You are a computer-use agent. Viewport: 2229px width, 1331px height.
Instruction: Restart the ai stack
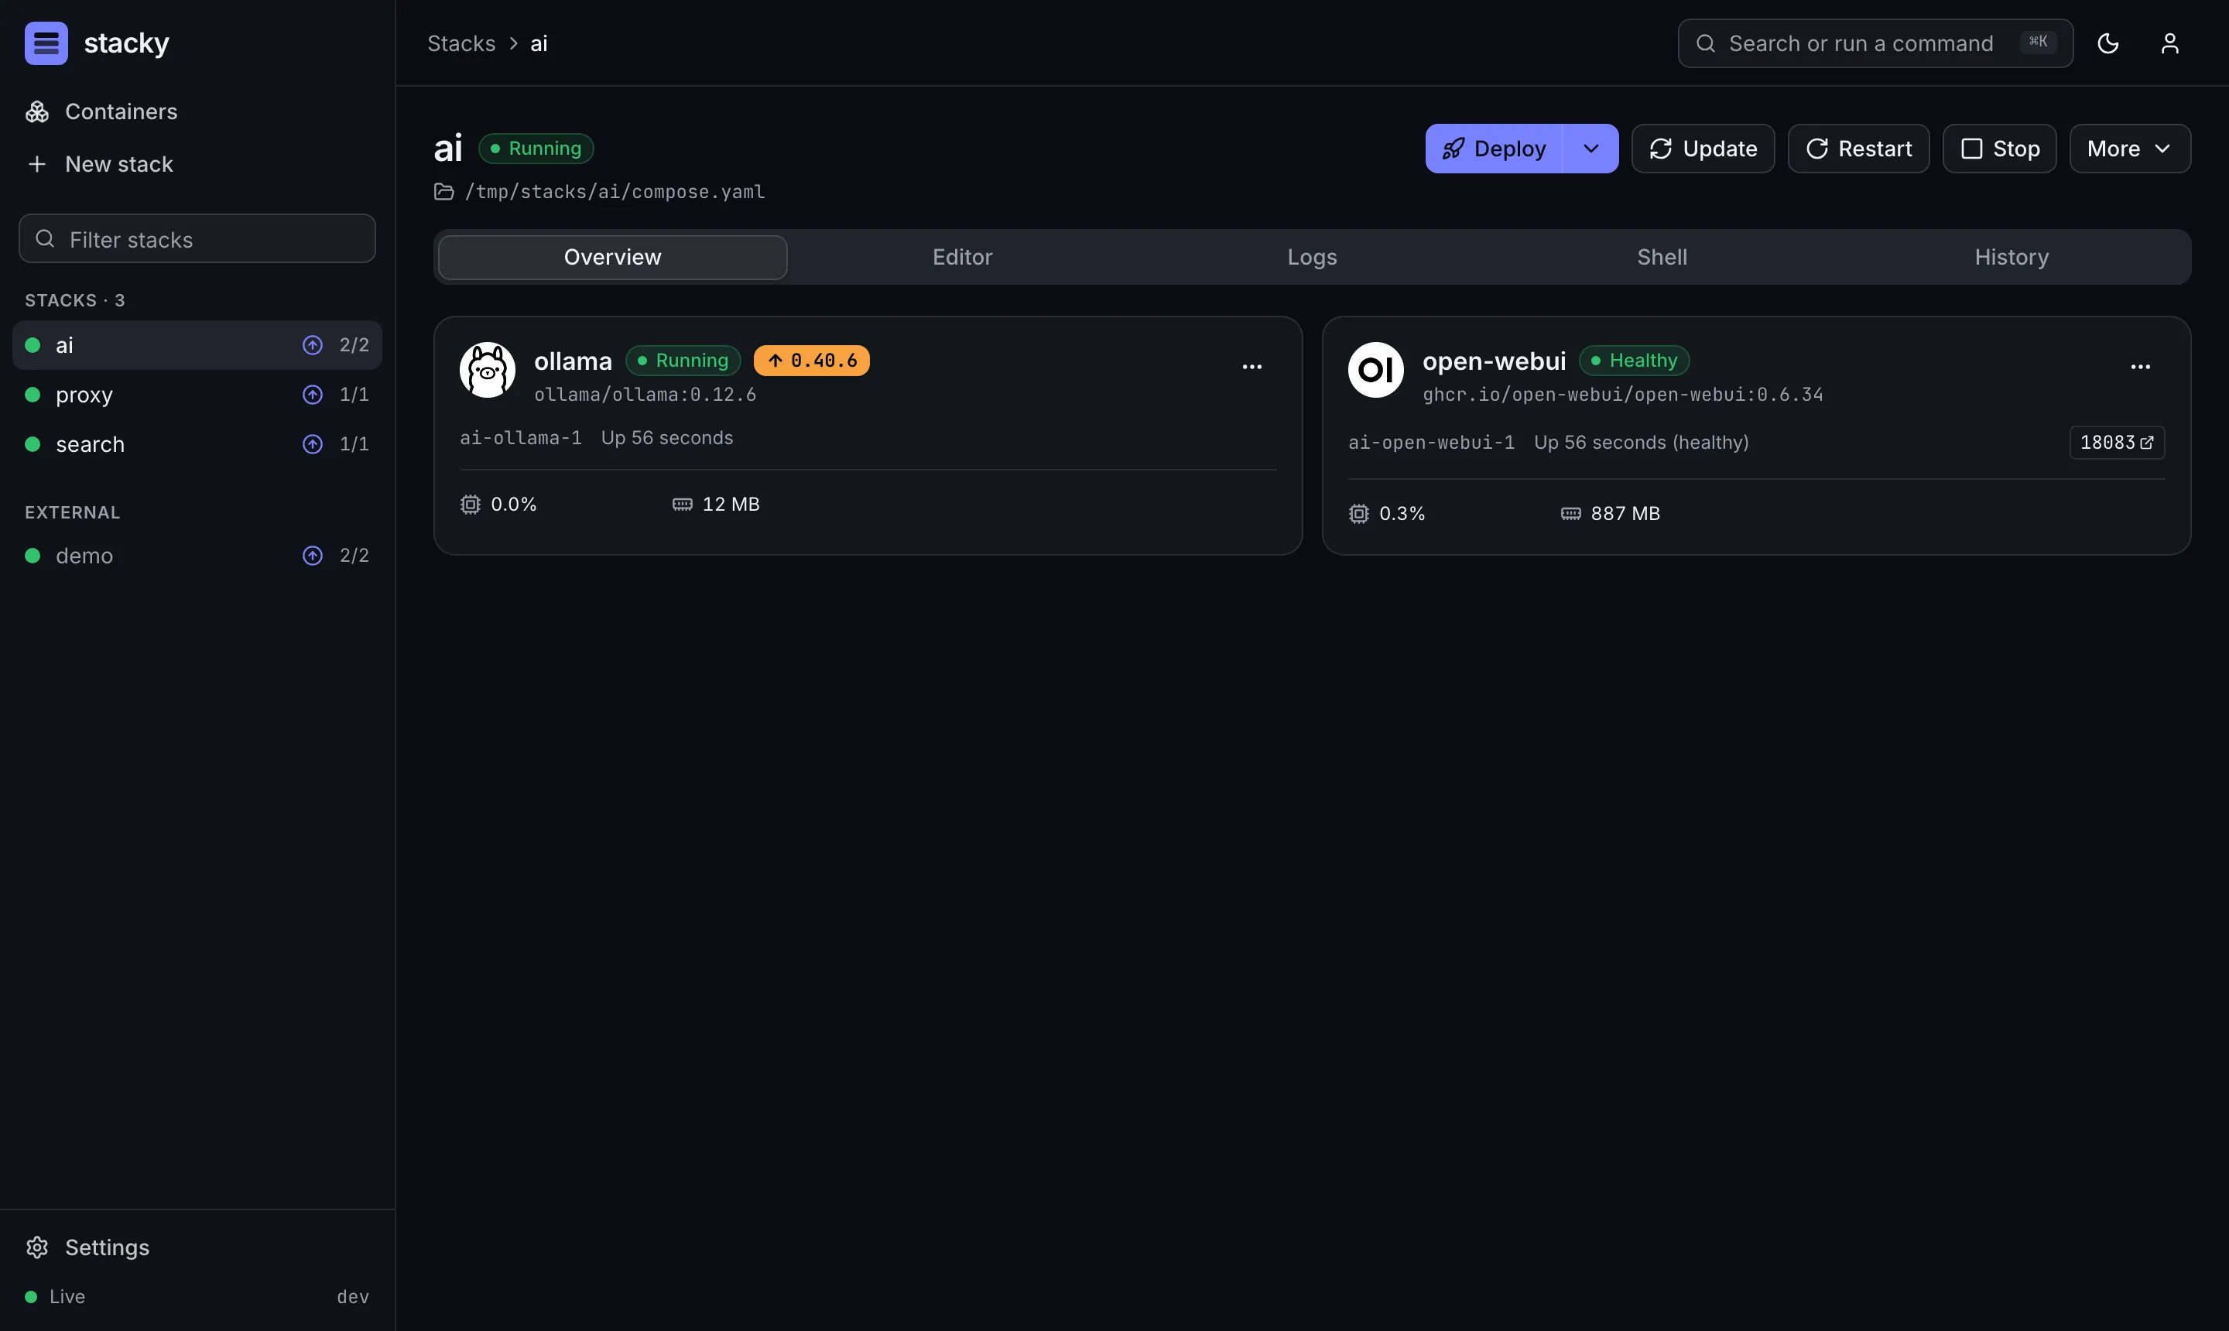pyautogui.click(x=1858, y=149)
